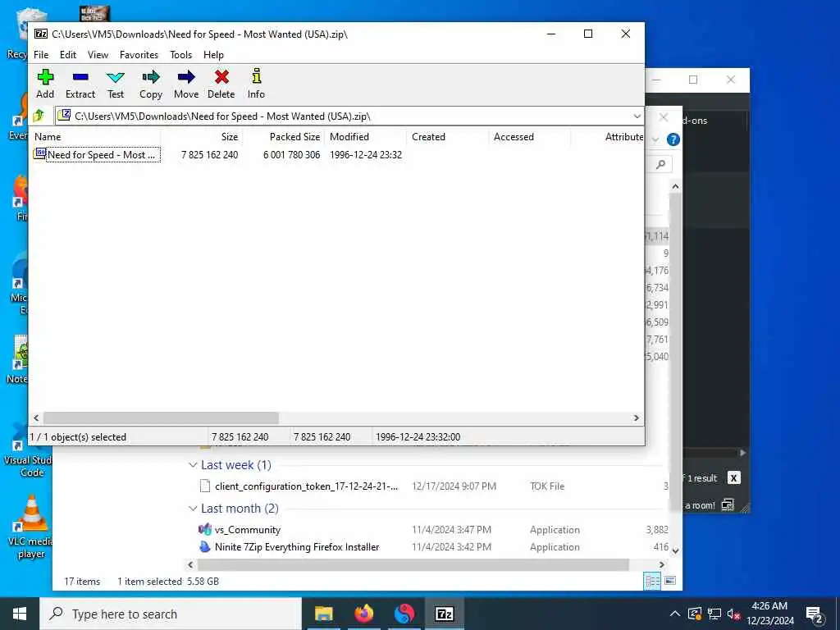This screenshot has width=840, height=630.
Task: Sort by Modified column header
Action: point(366,137)
